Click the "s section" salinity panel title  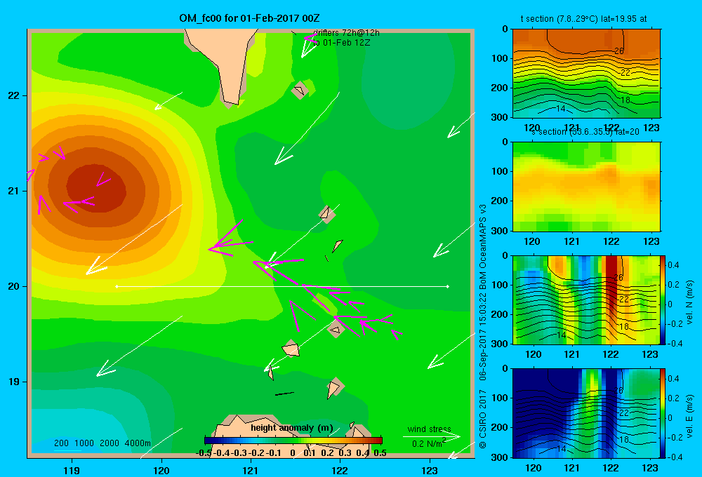tap(585, 132)
